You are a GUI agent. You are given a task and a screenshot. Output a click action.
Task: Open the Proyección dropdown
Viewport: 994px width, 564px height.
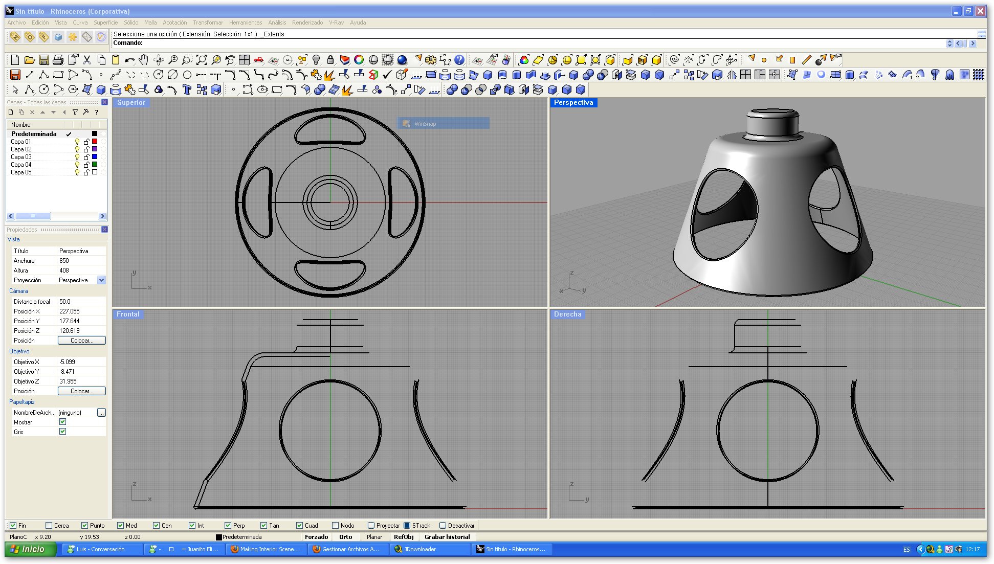tap(101, 280)
